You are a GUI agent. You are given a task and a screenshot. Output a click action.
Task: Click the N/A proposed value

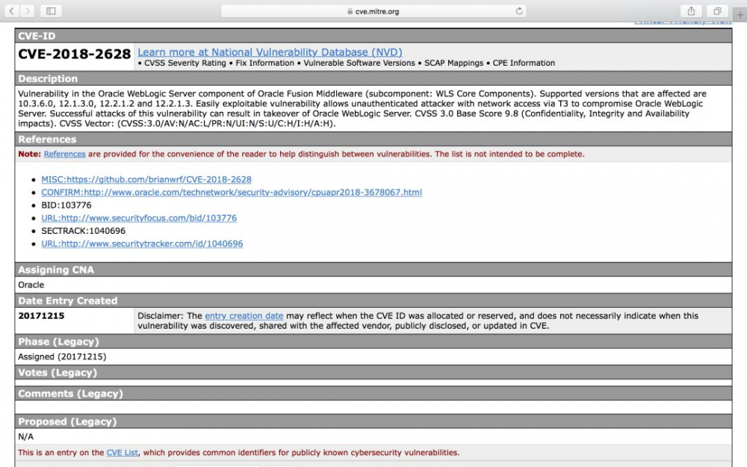pos(25,436)
